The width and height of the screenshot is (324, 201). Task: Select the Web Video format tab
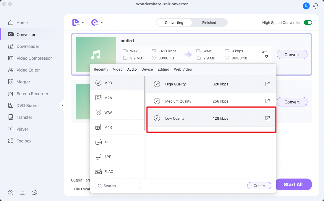click(x=183, y=69)
